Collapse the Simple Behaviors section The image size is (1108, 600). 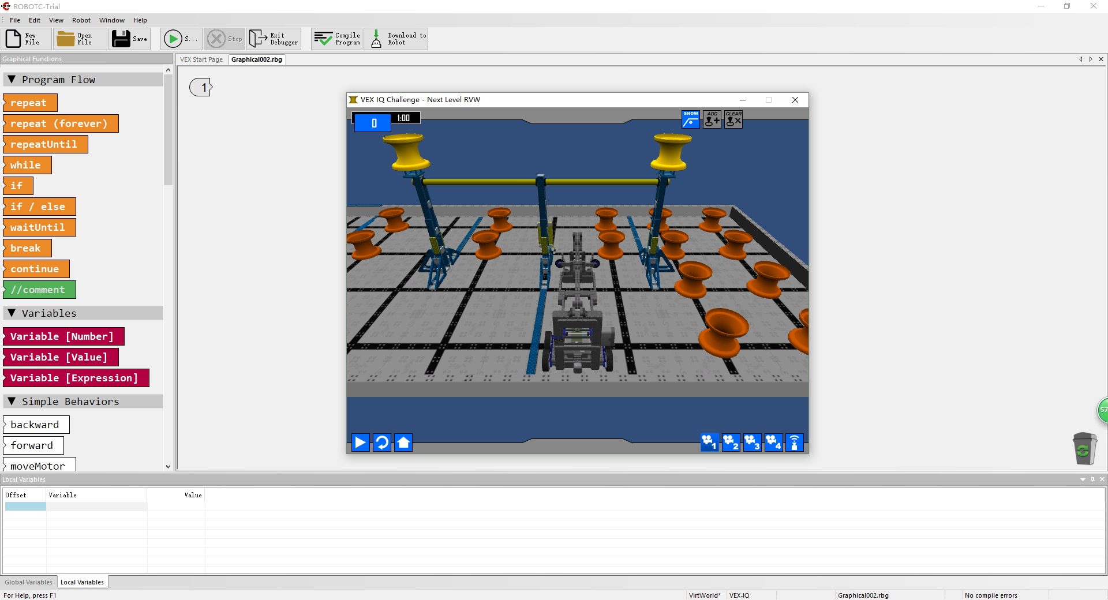point(12,402)
